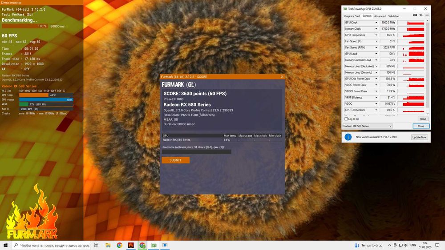Open VRM Efficiency sensor dropdown
Image resolution: width=445 pixels, height=250 pixels.
(x=376, y=97)
